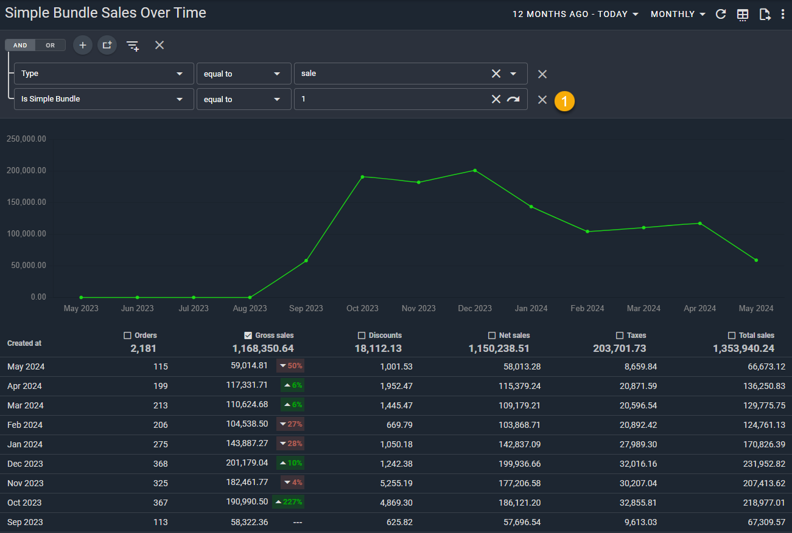Remove the Type filter row
The width and height of the screenshot is (792, 533).
tap(542, 74)
